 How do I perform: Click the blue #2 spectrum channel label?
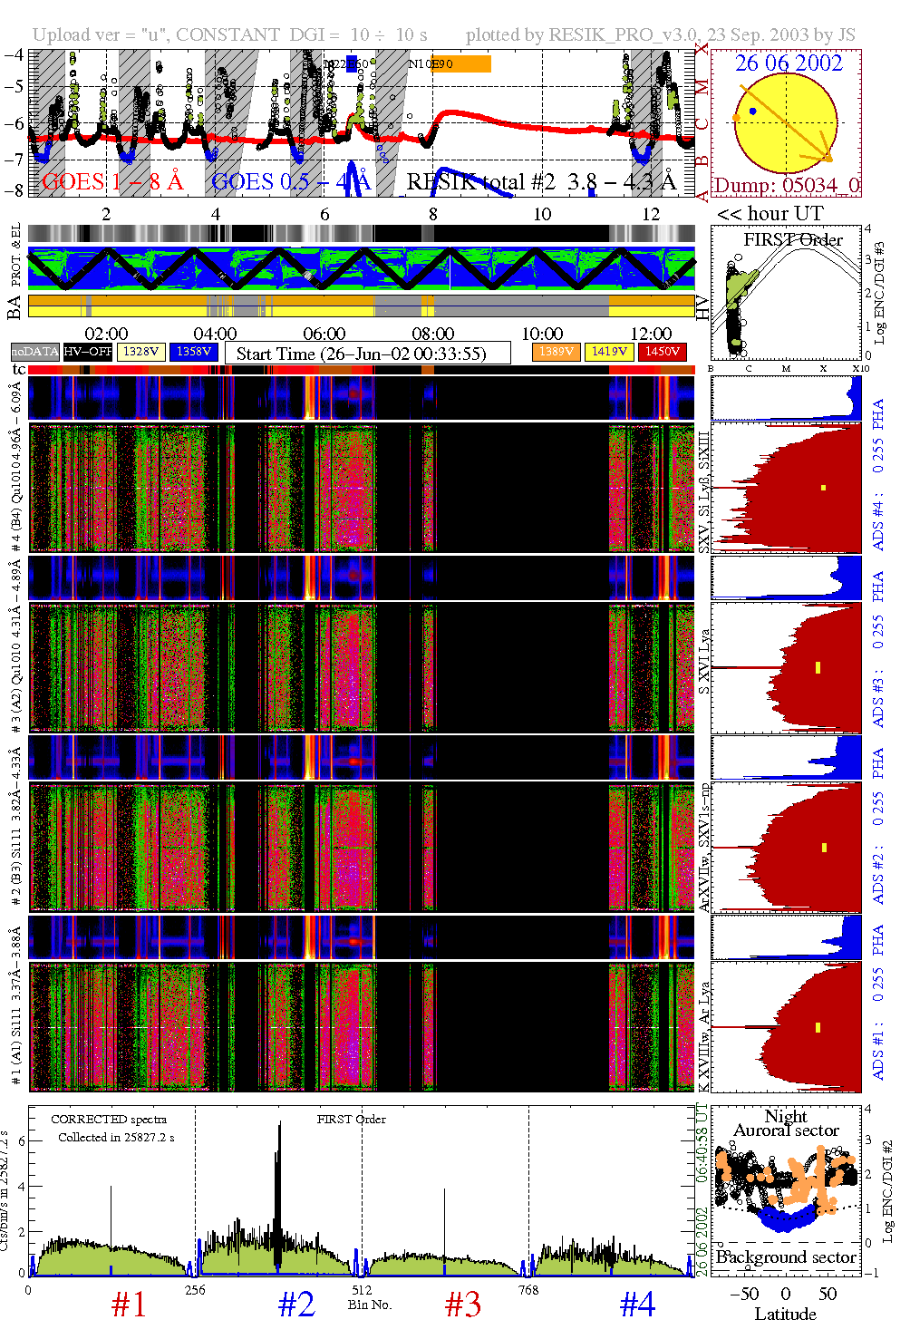(x=296, y=1305)
